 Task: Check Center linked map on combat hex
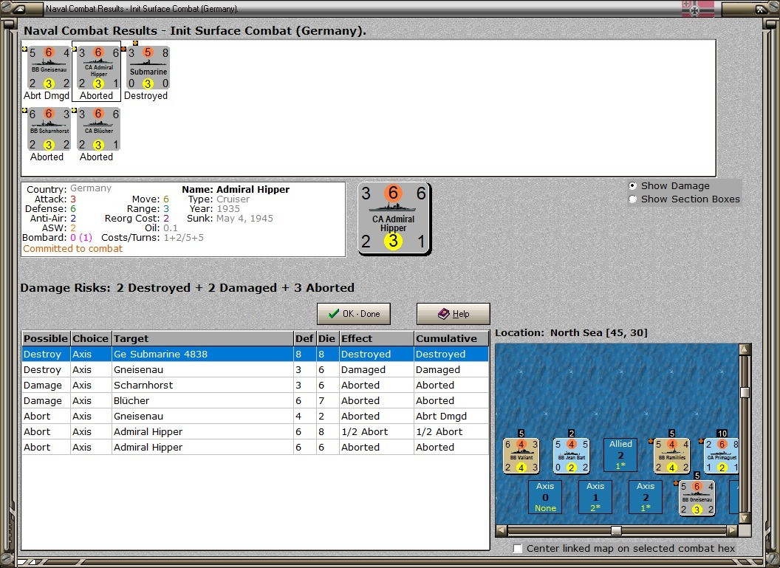click(518, 548)
